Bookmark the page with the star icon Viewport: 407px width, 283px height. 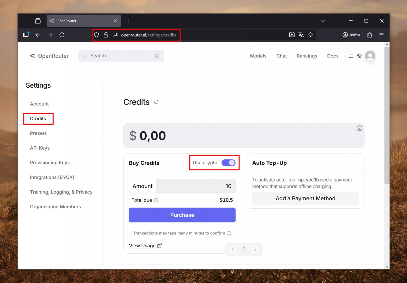click(310, 35)
